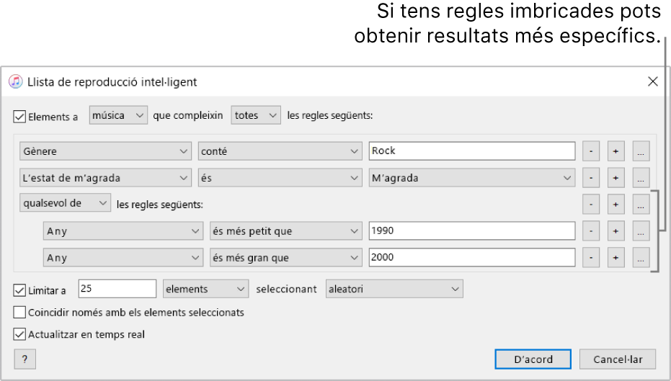Open the és més gran que dropdown
The height and width of the screenshot is (381, 671).
point(286,258)
